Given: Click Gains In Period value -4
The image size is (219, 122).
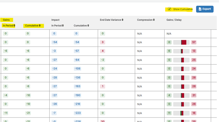Looking at the screenshot, I should pyautogui.click(x=6, y=95).
